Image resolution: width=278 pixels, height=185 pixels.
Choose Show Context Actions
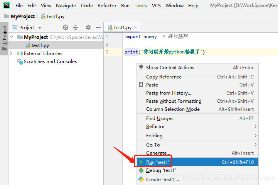click(197, 67)
